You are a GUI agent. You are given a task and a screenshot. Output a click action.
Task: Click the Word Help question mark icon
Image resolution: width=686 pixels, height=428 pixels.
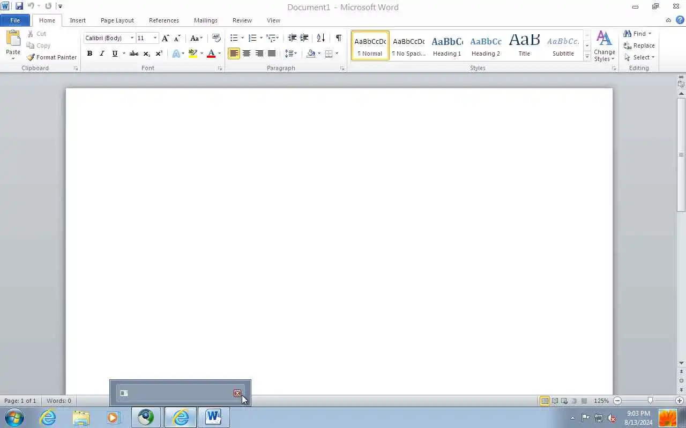pyautogui.click(x=680, y=20)
